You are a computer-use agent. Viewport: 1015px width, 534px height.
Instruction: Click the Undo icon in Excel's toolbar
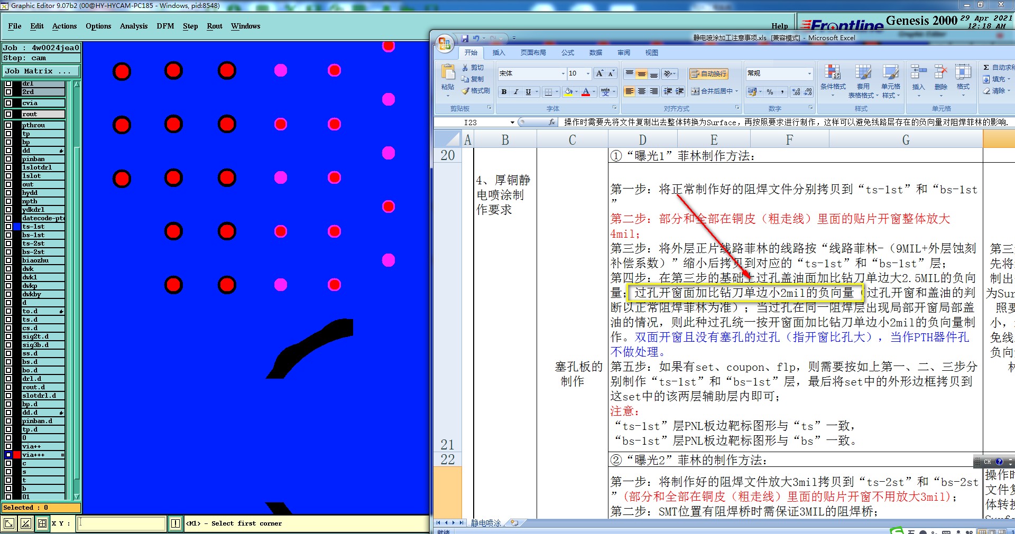476,38
